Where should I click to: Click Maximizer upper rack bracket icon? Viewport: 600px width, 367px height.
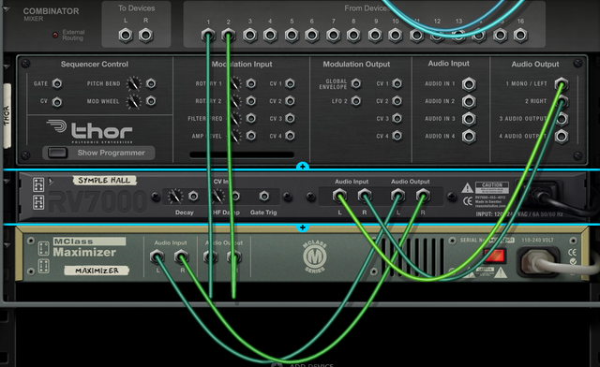(x=44, y=248)
